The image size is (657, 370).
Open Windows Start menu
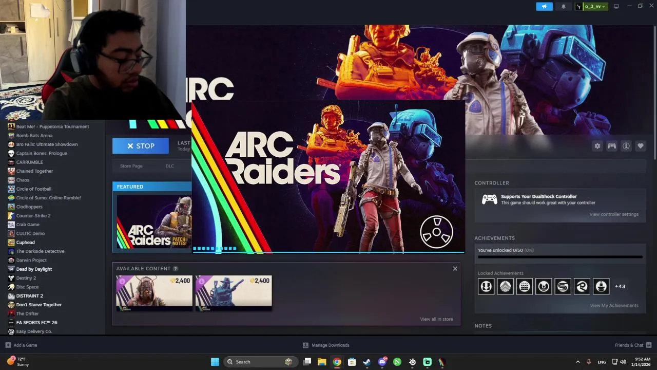[x=215, y=362]
